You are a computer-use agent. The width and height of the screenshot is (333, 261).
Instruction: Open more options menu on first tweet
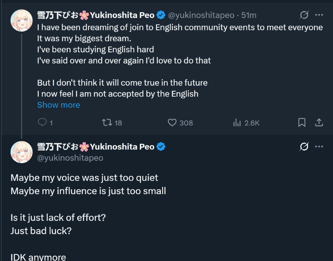point(319,15)
